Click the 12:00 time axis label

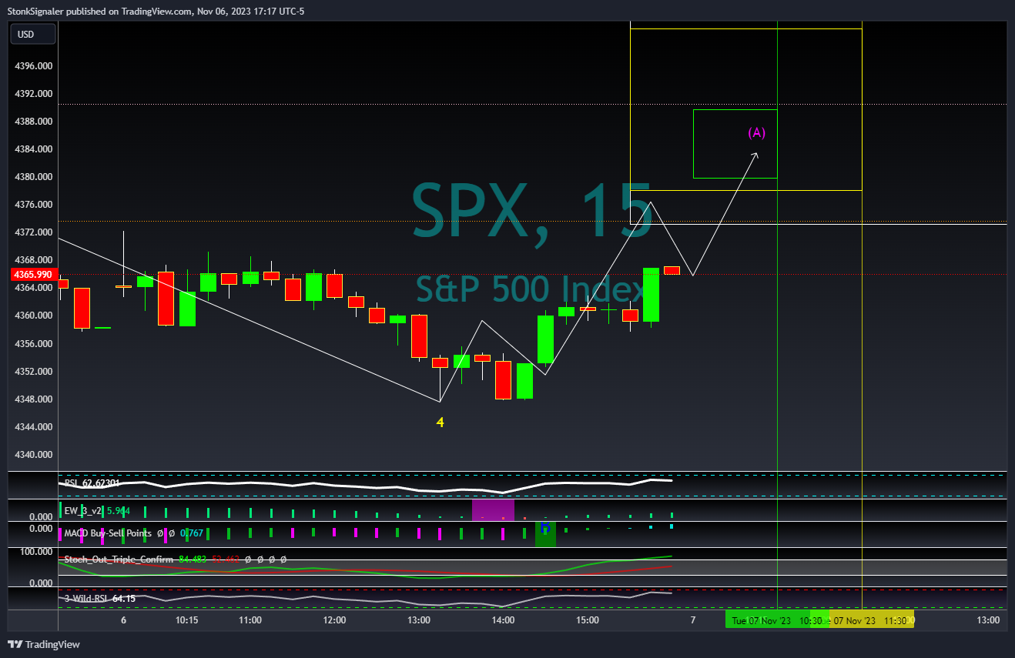click(334, 620)
